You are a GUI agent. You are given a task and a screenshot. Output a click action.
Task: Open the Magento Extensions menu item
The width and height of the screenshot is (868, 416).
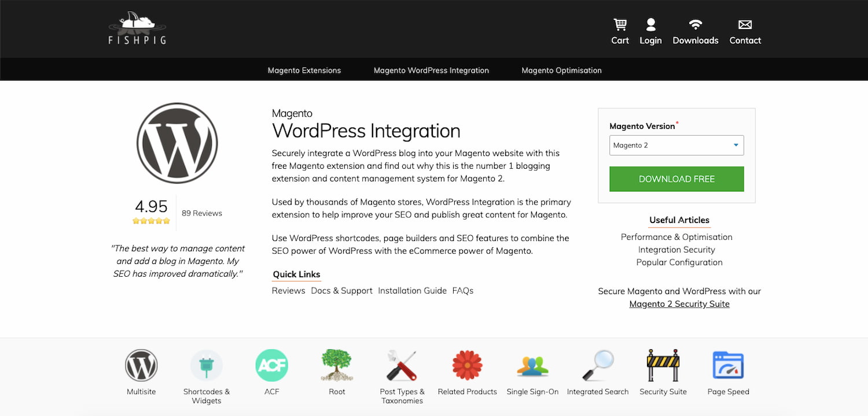pos(304,70)
